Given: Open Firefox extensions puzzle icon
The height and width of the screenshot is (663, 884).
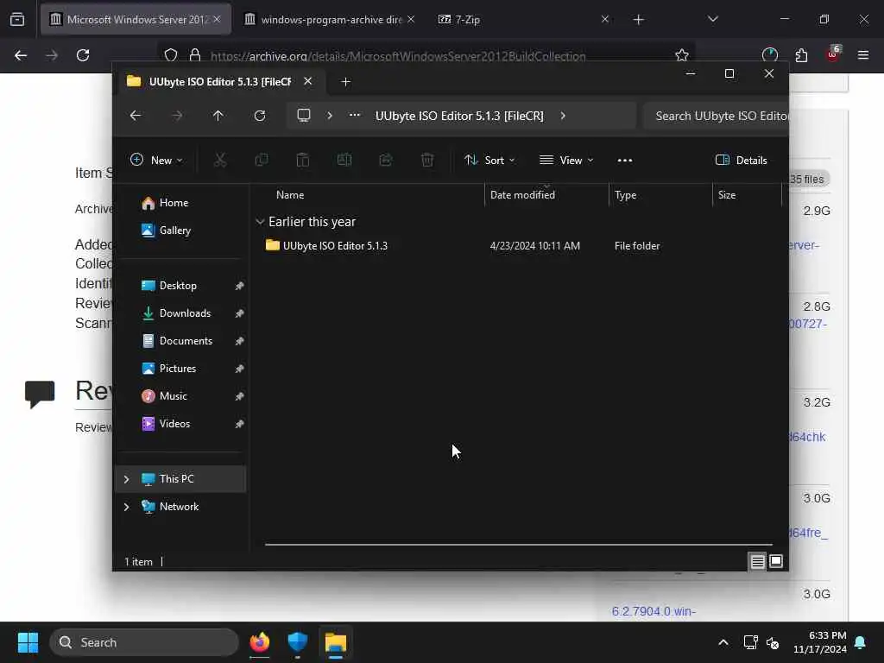Looking at the screenshot, I should pyautogui.click(x=801, y=55).
